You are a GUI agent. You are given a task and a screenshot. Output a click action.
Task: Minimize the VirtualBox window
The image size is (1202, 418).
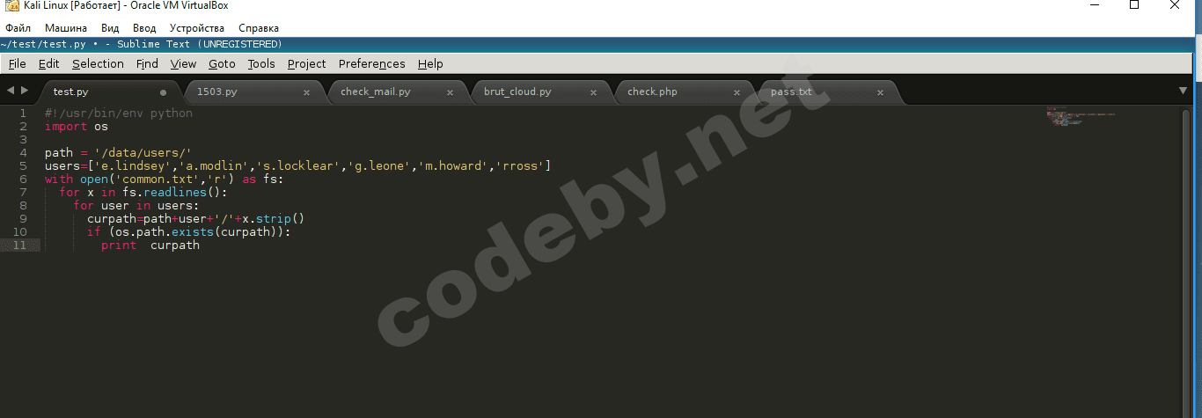pos(1093,5)
